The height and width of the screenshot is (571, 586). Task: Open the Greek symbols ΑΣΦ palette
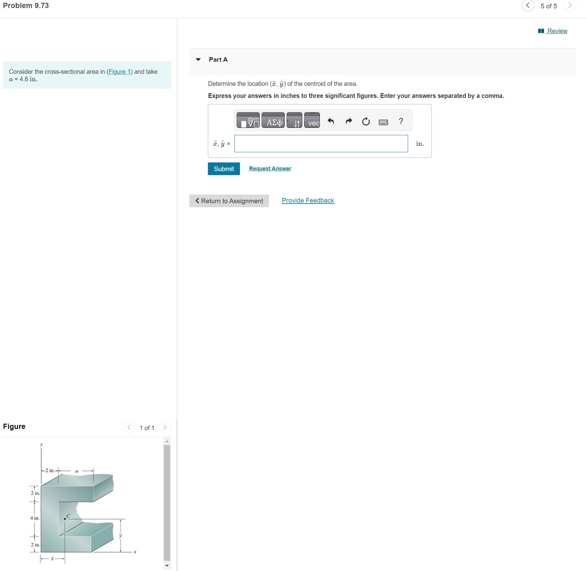(273, 121)
